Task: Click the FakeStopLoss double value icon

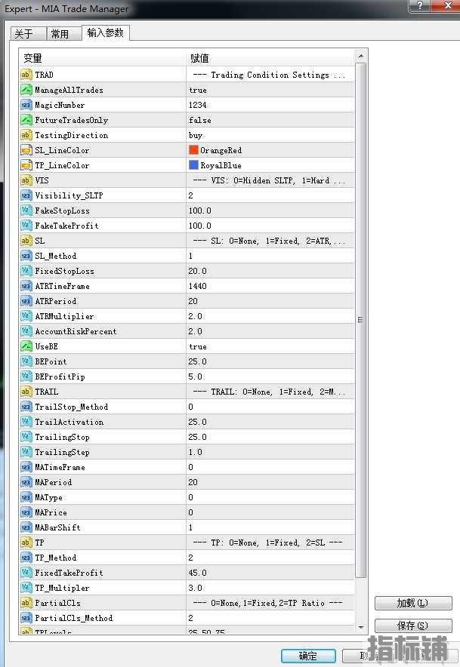Action: [x=26, y=211]
